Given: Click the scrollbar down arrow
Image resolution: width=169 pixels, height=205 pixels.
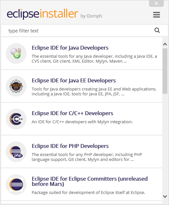Looking at the screenshot, I should [x=165, y=196].
